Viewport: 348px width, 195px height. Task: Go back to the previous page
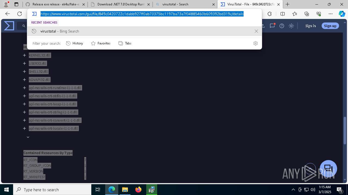[x=8, y=14]
